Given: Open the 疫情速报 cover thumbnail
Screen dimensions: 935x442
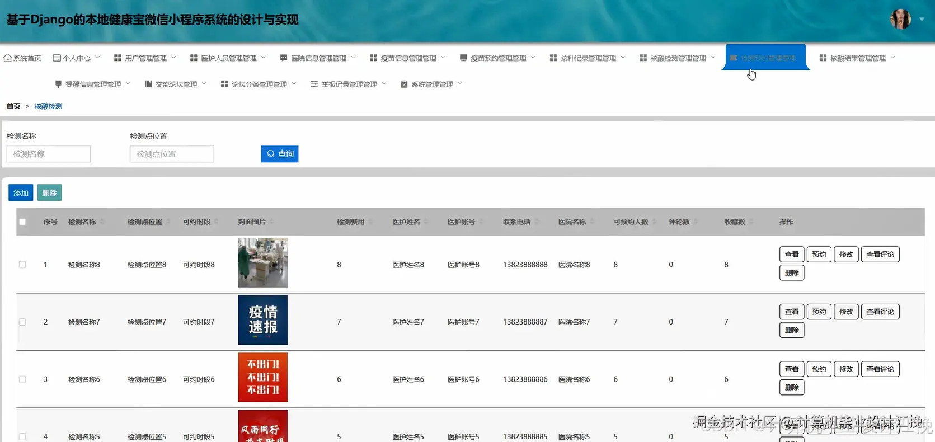Looking at the screenshot, I should [x=263, y=320].
